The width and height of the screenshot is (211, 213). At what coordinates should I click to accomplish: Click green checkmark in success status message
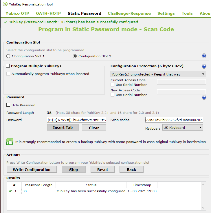[6, 22]
